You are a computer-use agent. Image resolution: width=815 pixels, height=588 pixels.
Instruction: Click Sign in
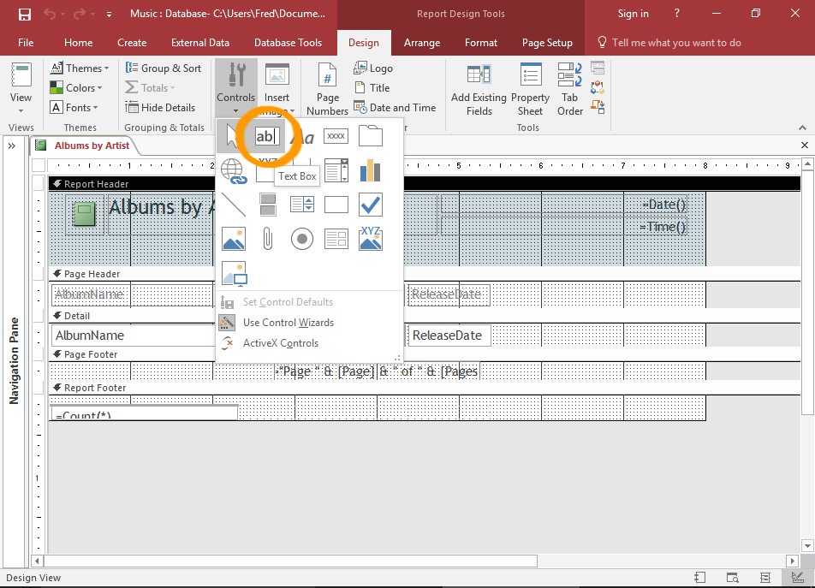point(633,14)
